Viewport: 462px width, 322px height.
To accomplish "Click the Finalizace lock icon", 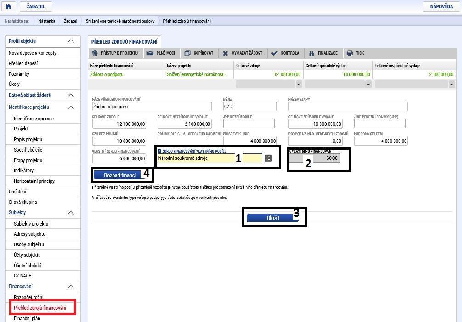I will tap(311, 53).
